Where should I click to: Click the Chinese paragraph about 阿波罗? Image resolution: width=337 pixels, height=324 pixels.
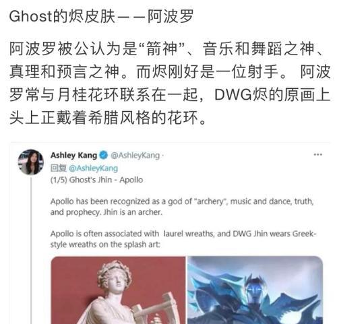point(170,83)
